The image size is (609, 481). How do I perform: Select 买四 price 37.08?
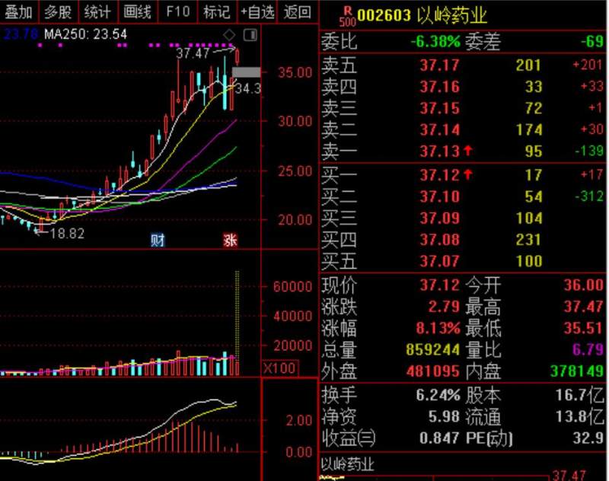pos(440,240)
